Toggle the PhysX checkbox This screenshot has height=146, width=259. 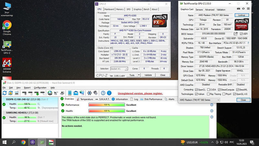click(224, 94)
